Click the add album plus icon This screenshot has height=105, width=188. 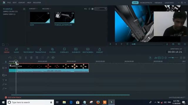[x=24, y=9]
